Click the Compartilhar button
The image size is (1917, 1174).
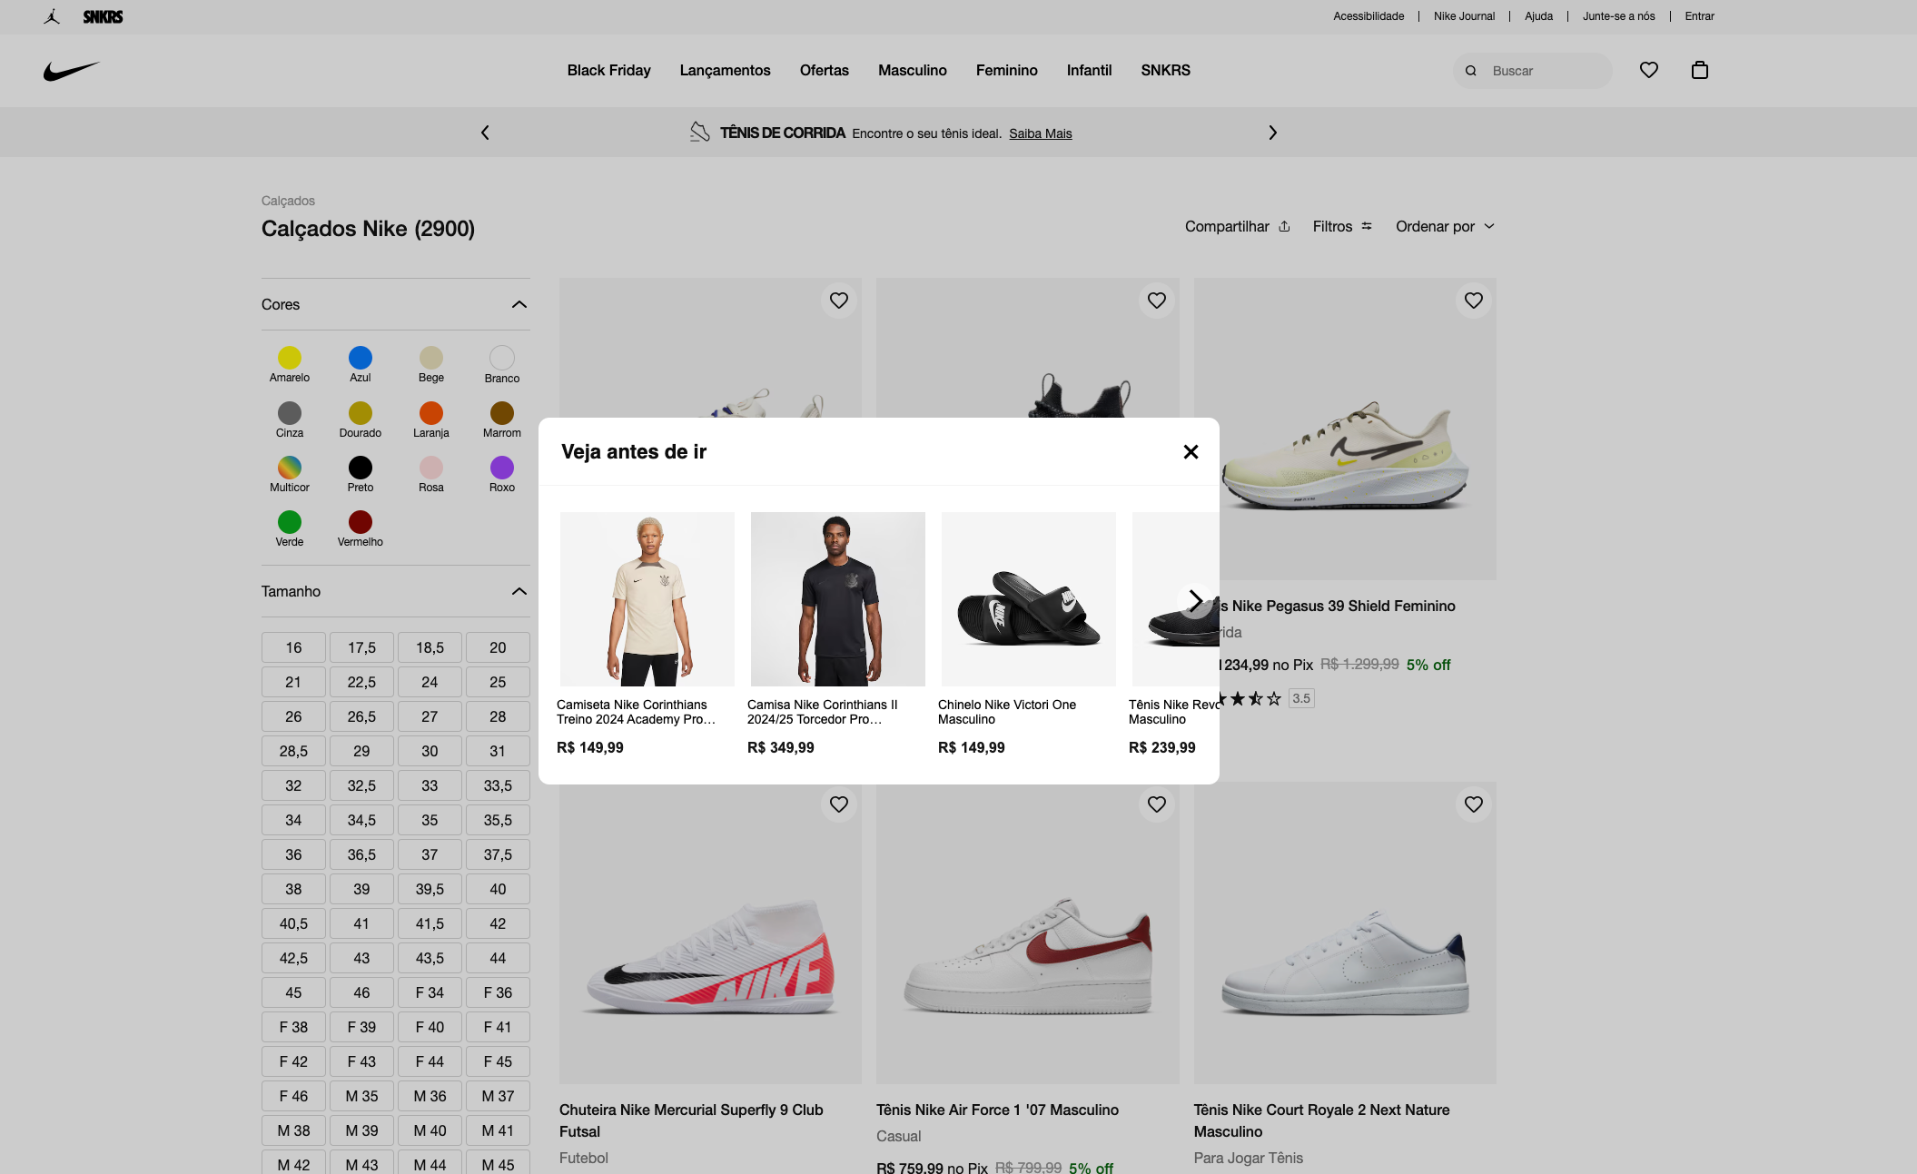[1237, 226]
